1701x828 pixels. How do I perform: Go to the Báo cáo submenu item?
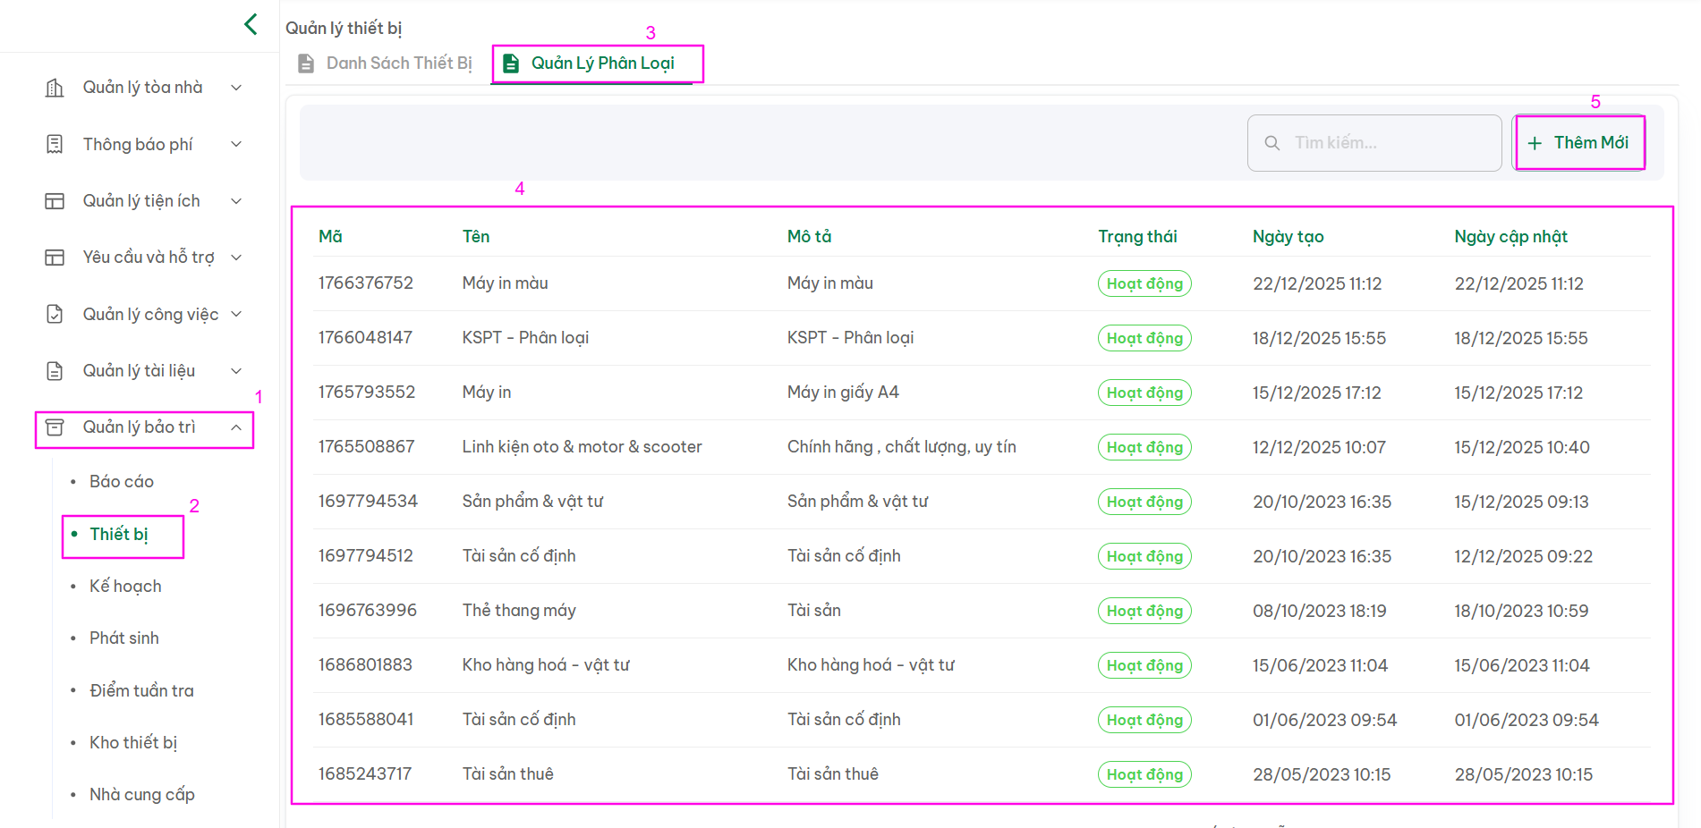(122, 482)
